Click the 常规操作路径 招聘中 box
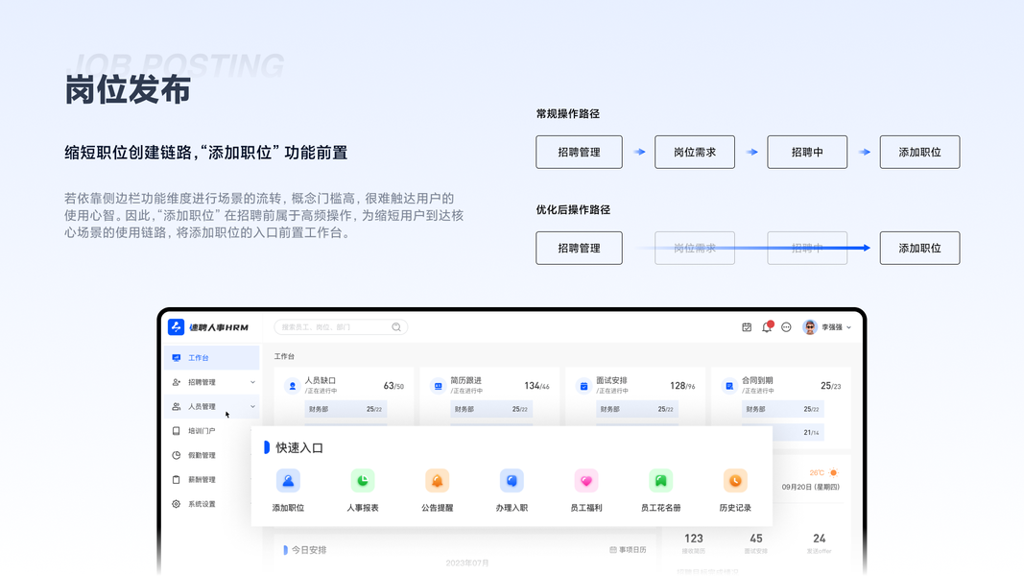This screenshot has height=576, width=1024. pyautogui.click(x=807, y=153)
